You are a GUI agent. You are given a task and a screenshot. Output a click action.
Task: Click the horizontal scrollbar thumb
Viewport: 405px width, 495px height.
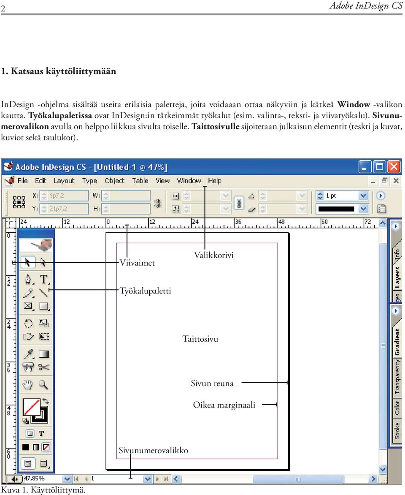click(x=298, y=479)
